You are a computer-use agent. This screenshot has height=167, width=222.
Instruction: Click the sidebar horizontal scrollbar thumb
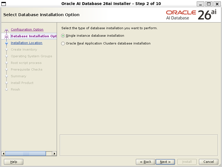coord(26,154)
